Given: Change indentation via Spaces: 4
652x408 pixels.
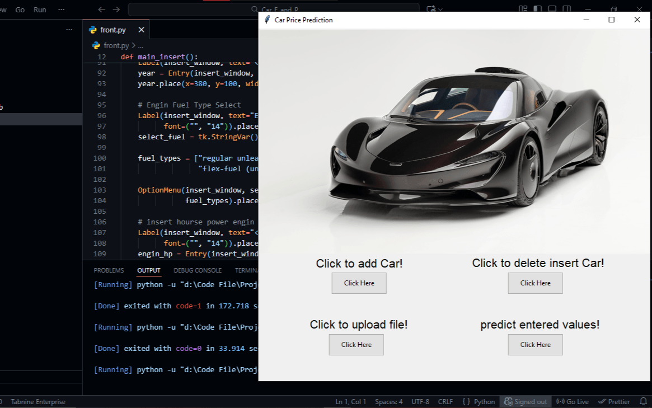Looking at the screenshot, I should 389,402.
